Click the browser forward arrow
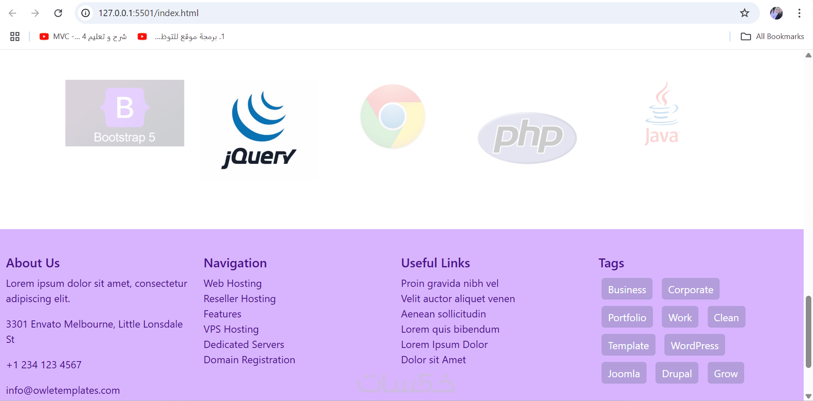813x401 pixels. point(35,13)
